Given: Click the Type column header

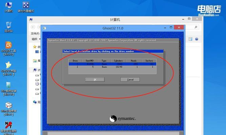Looking at the screenshot, I should coord(104,61).
